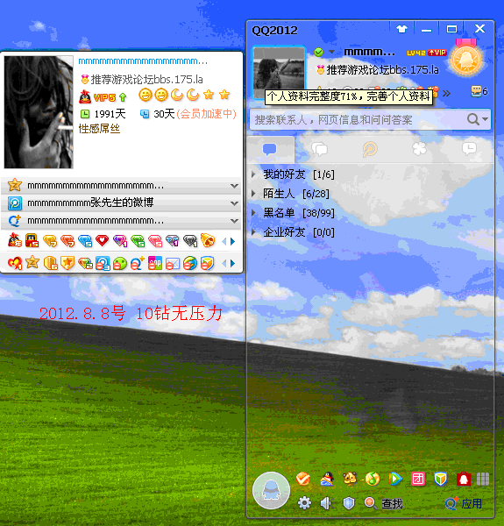Click the green smiley face icon in card
Viewport: 504px width, 526px height.
pyautogui.click(x=120, y=263)
